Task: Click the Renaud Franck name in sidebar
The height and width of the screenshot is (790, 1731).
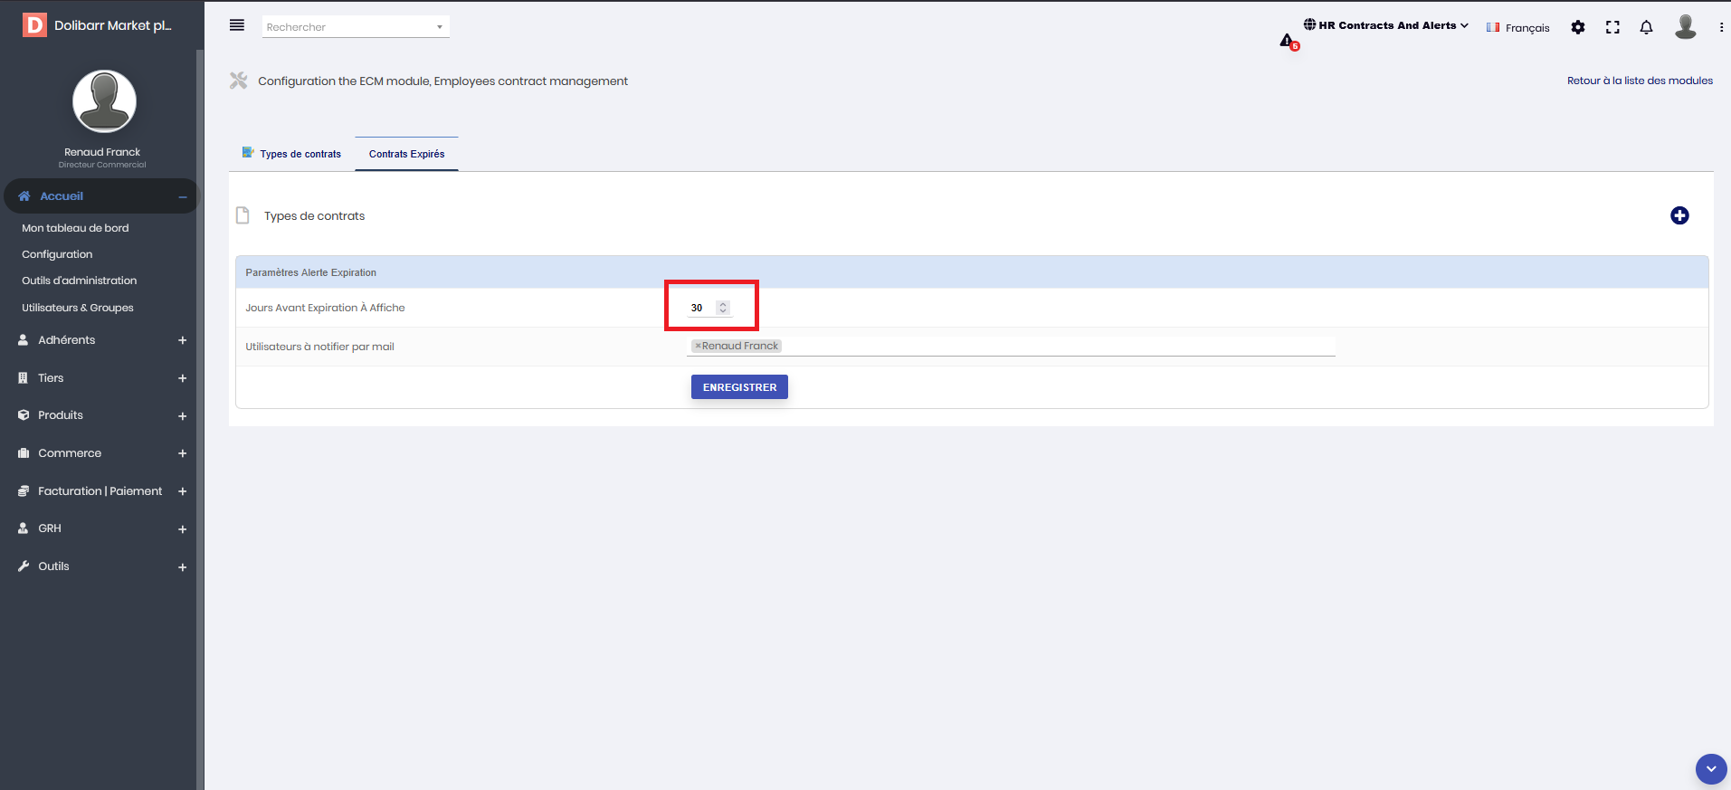Action: (x=102, y=152)
